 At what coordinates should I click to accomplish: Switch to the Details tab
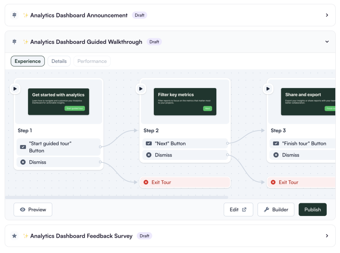click(x=59, y=61)
